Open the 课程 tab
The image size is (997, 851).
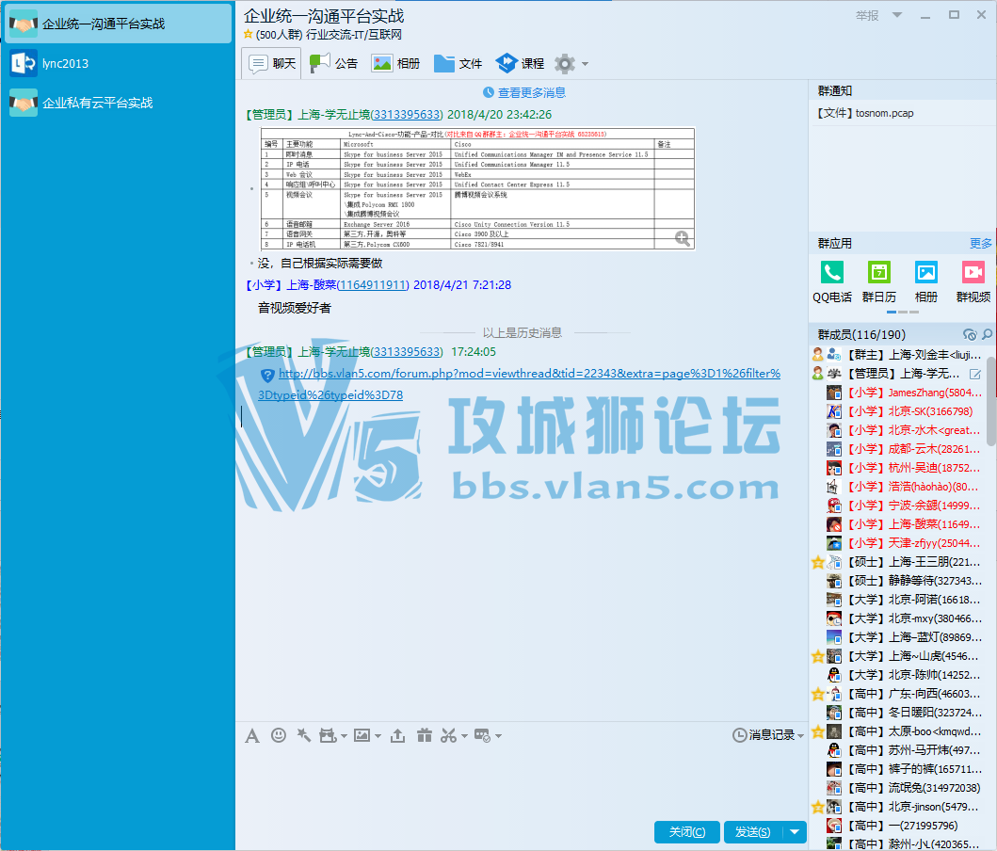[520, 64]
